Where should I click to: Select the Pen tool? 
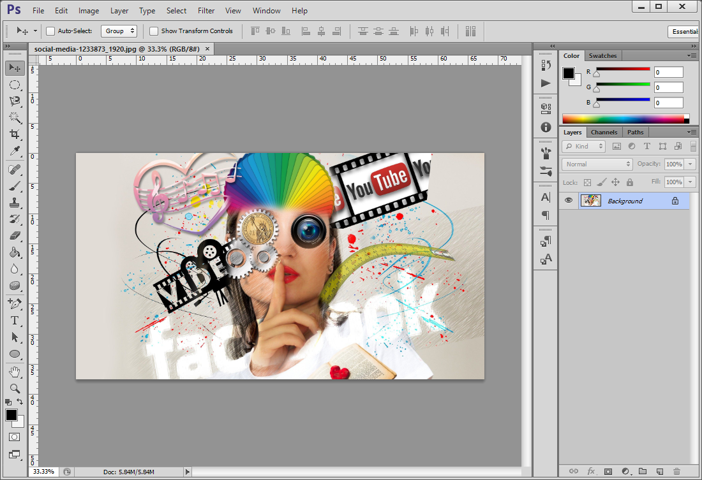pyautogui.click(x=15, y=304)
